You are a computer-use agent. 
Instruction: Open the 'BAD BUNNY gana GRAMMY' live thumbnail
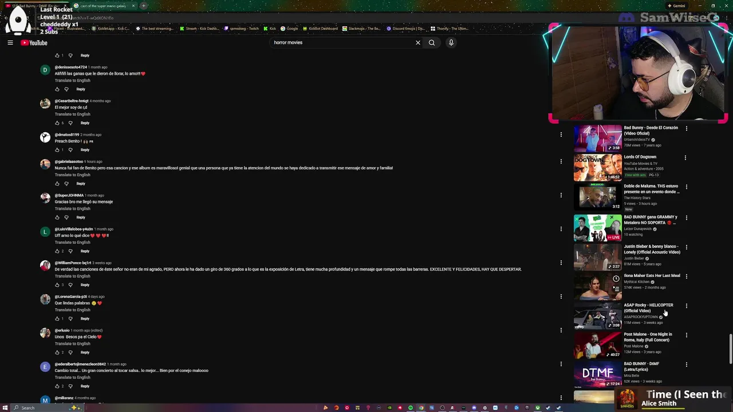[597, 228]
